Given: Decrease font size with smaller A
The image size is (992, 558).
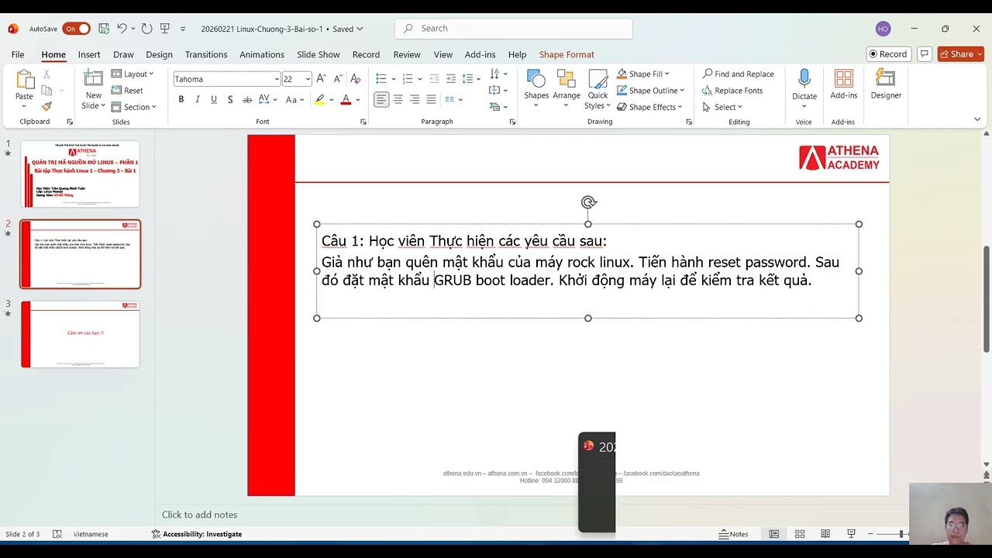Looking at the screenshot, I should pos(337,79).
